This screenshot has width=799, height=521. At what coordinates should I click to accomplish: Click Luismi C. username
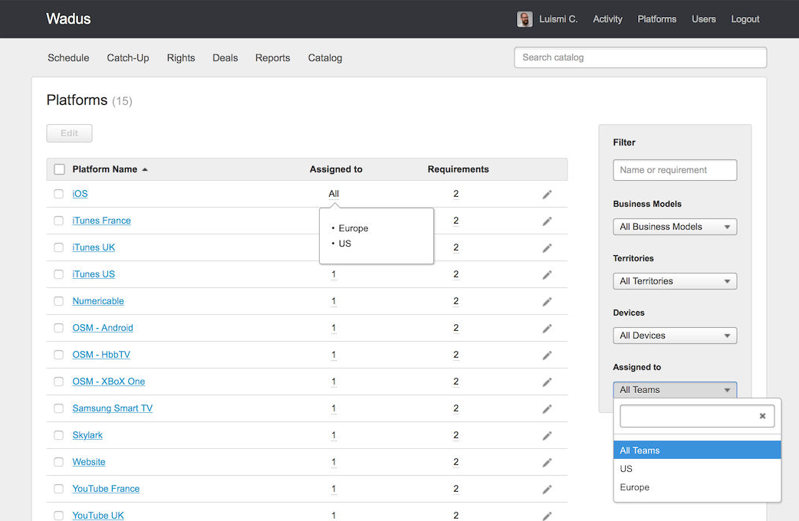point(558,19)
